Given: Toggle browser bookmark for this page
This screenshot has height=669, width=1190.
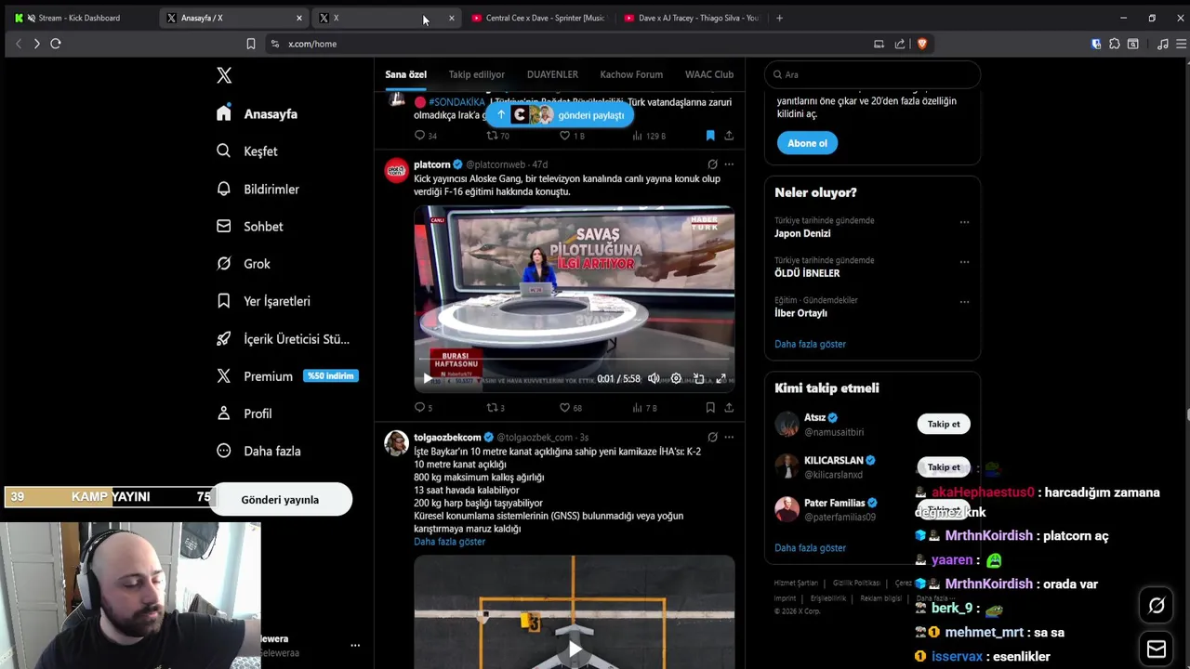Looking at the screenshot, I should point(250,44).
